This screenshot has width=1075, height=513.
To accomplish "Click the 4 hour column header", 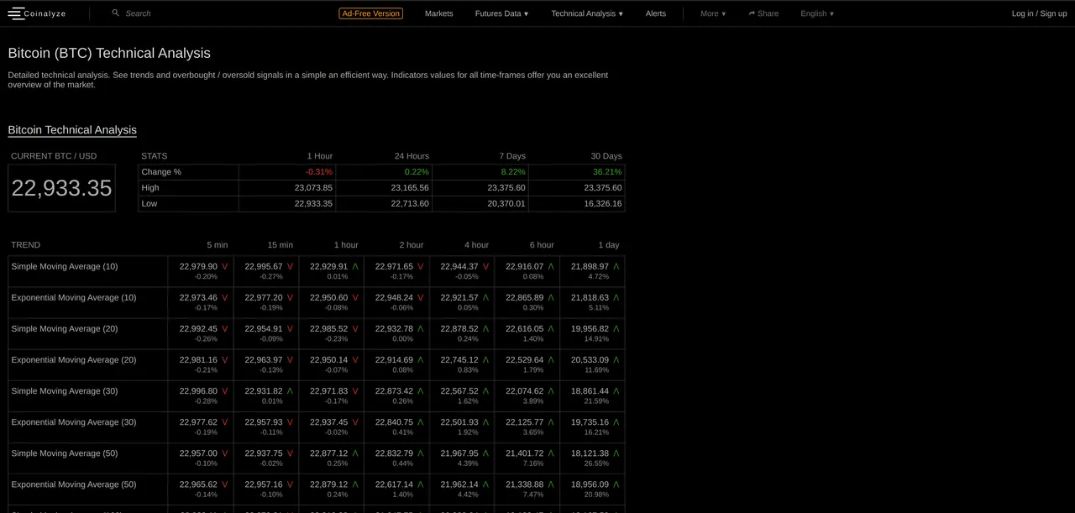I will (476, 245).
